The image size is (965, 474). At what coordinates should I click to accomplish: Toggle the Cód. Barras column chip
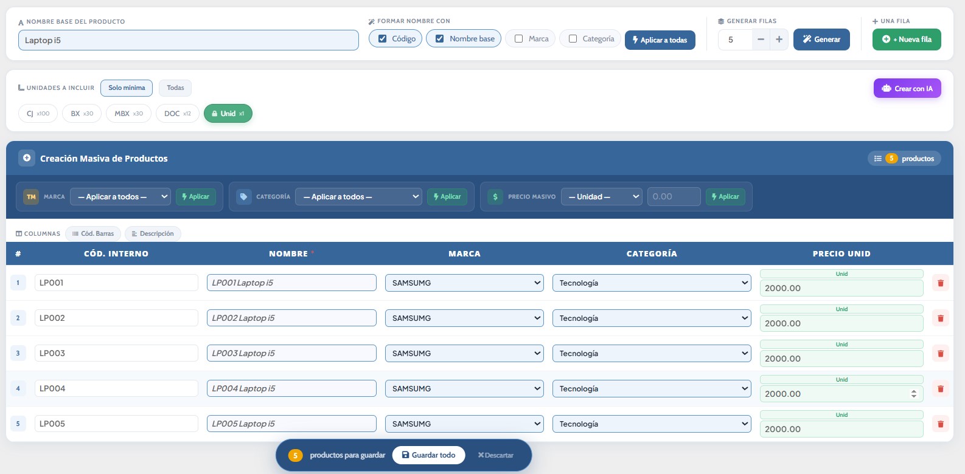93,234
